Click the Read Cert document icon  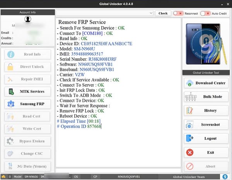(10, 117)
